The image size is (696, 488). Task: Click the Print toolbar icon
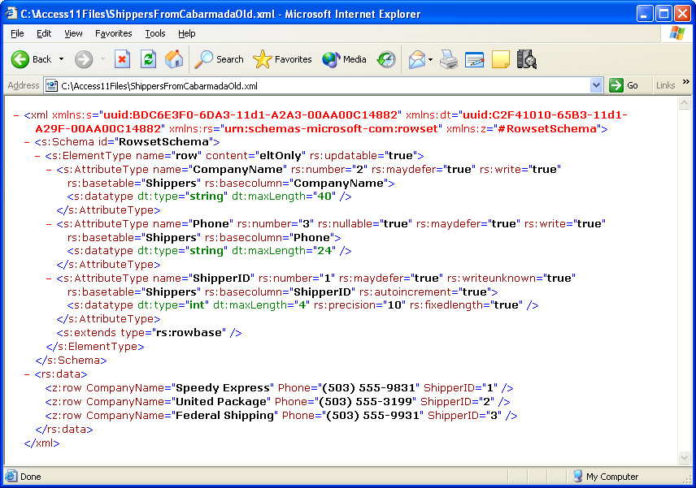coord(449,59)
